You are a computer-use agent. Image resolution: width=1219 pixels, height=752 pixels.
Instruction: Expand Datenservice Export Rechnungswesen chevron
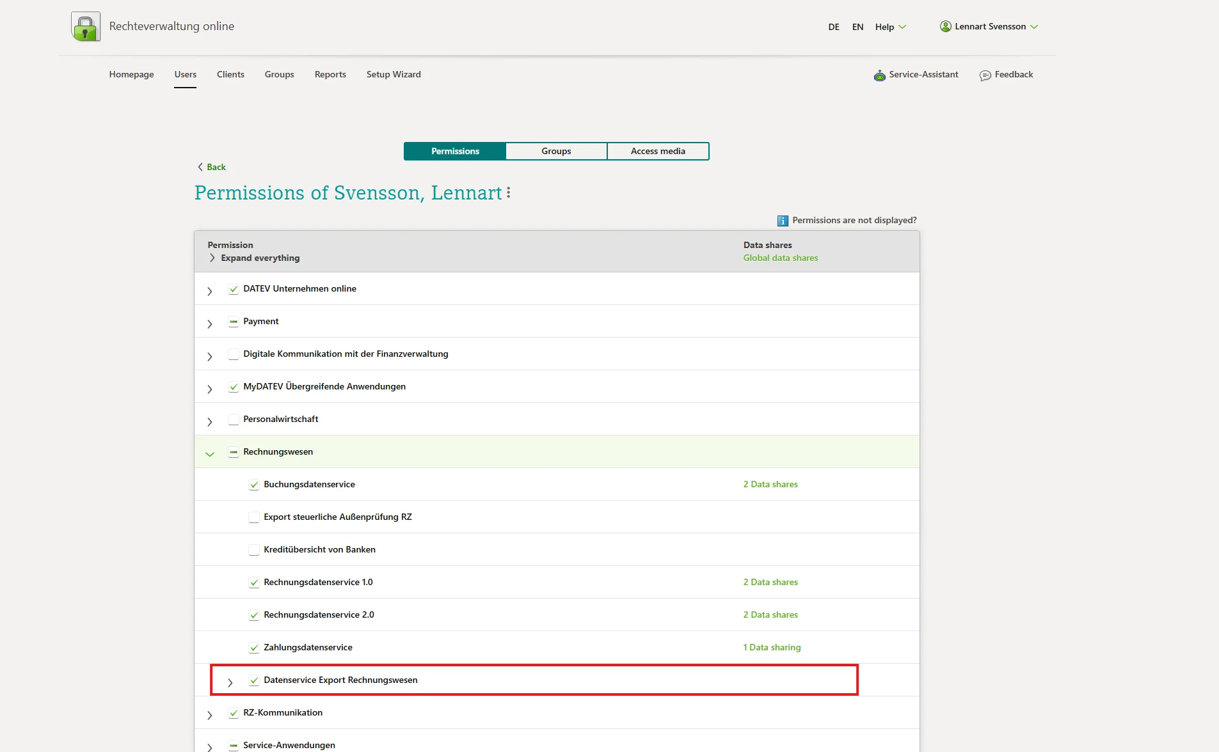[x=230, y=683]
